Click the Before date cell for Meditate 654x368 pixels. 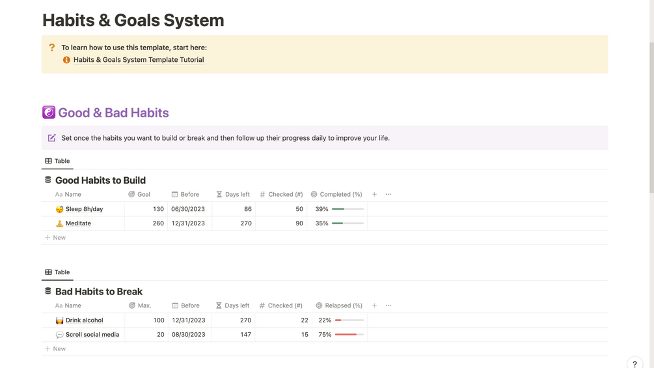coord(188,223)
